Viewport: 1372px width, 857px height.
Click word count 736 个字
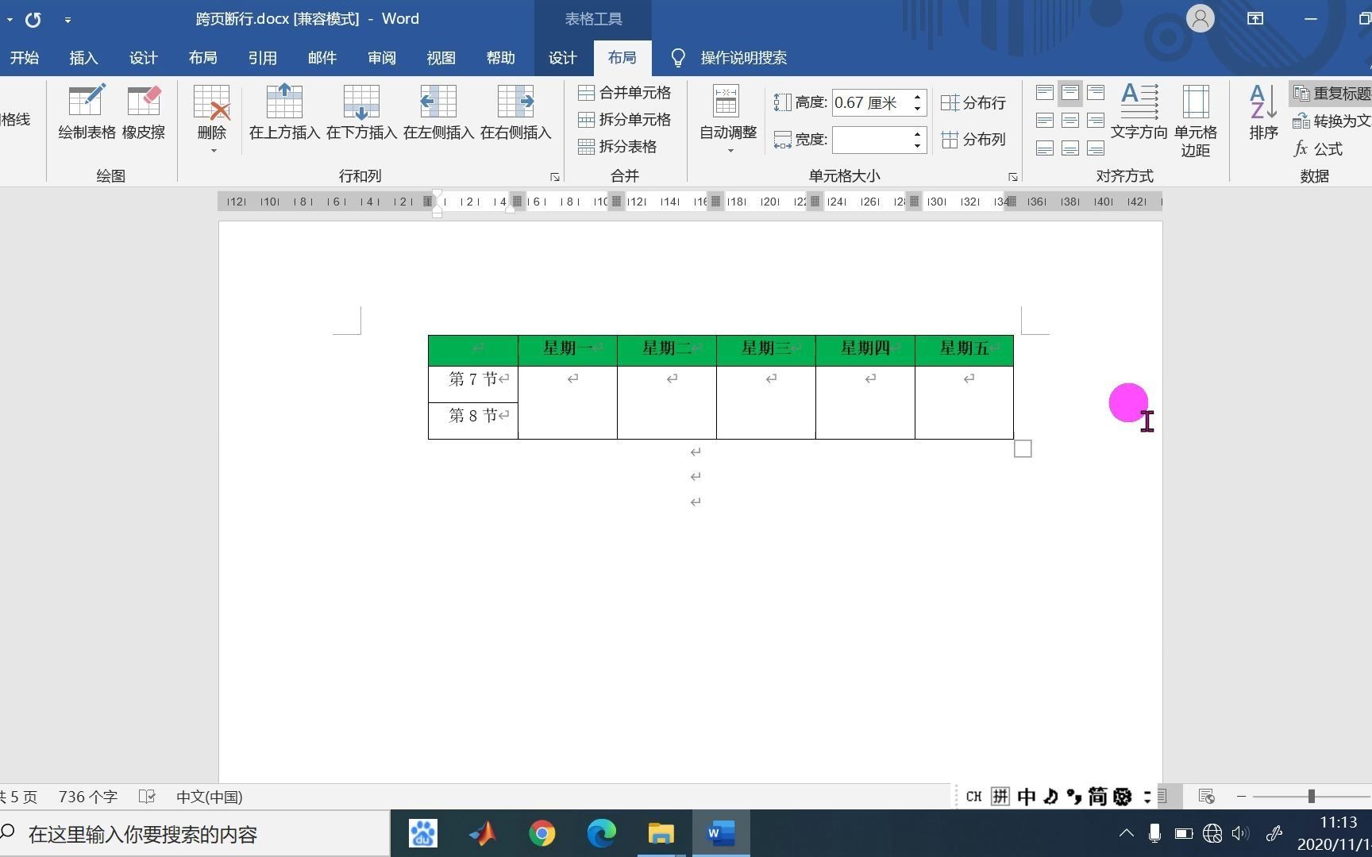(x=87, y=797)
